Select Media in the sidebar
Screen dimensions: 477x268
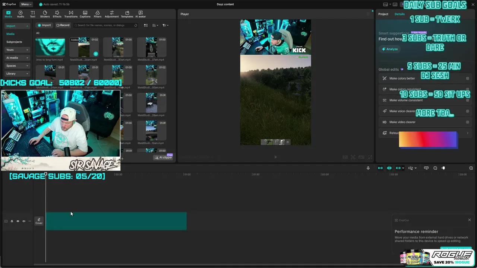[x=10, y=34]
